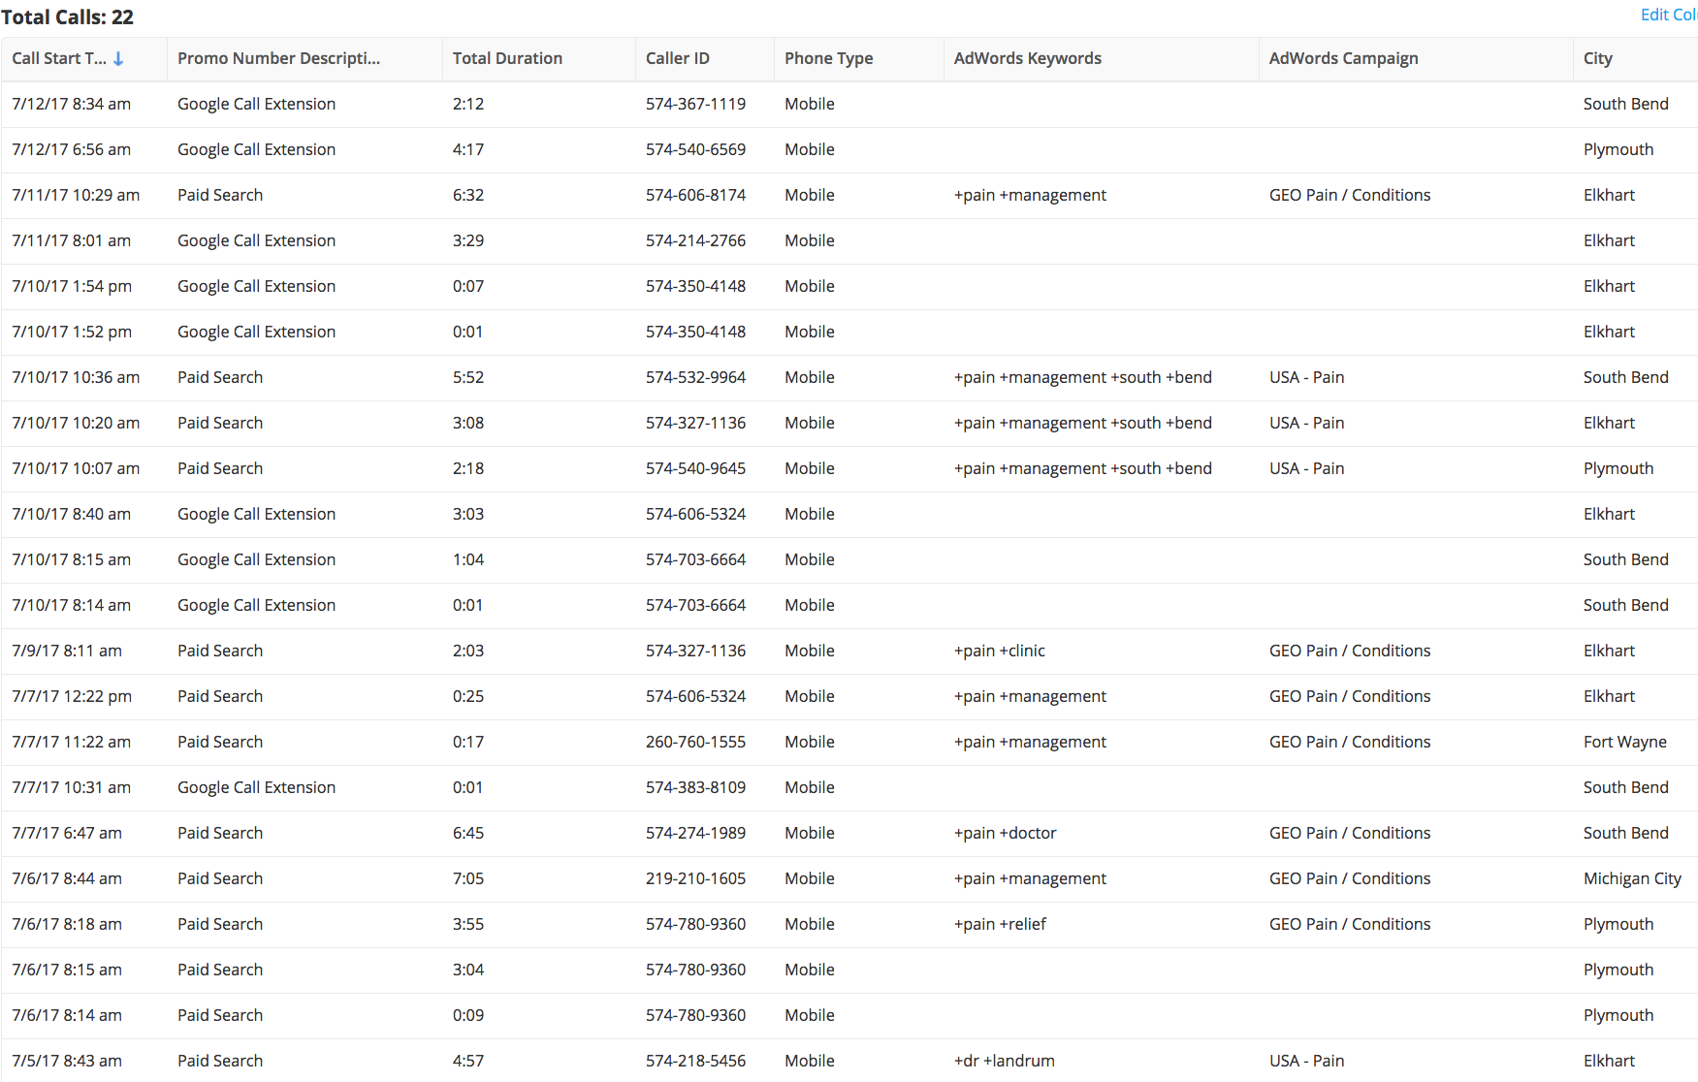Select caller ID 574-218-5456
The width and height of the screenshot is (1698, 1082).
tap(695, 1061)
